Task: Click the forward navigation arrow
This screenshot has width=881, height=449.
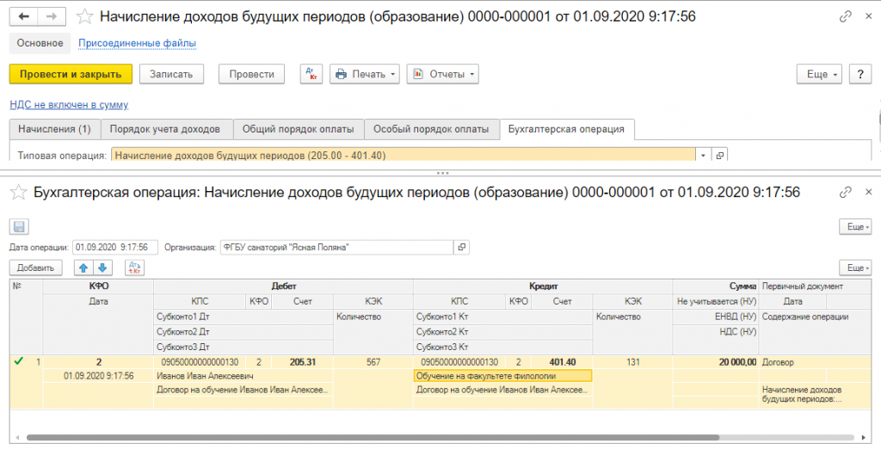Action: 52,16
